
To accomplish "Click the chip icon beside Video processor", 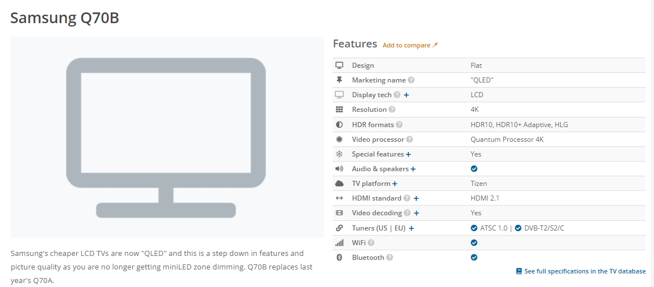I will (x=339, y=140).
